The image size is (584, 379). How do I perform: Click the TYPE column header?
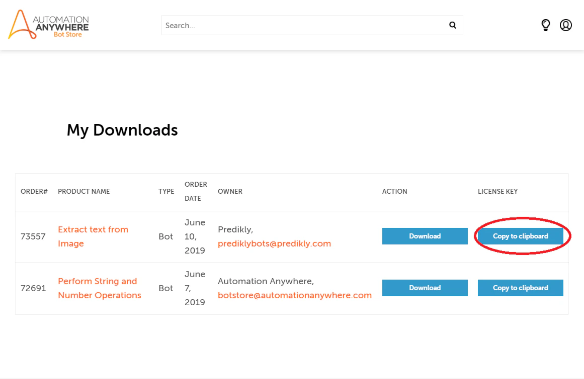pos(166,191)
